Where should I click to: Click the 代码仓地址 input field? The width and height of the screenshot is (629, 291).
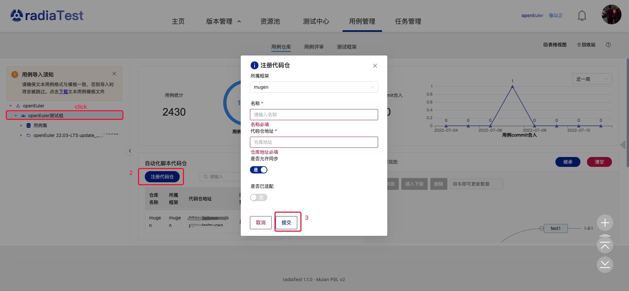tap(314, 142)
